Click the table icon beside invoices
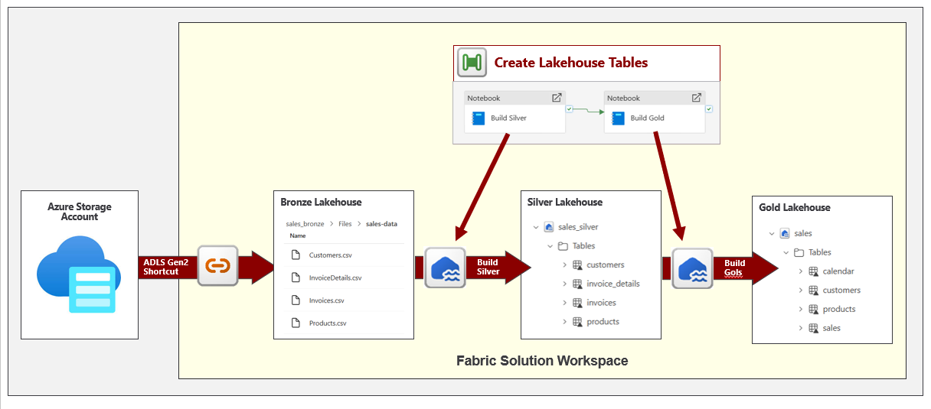This screenshot has height=409, width=931. (577, 303)
